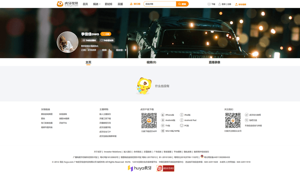300x177 pixels.
Task: Open 视频专题列表 link
Action: click(x=46, y=127)
